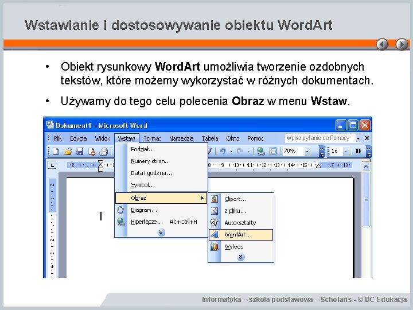
Task: Open the help question box dropdown arrow
Action: point(358,138)
